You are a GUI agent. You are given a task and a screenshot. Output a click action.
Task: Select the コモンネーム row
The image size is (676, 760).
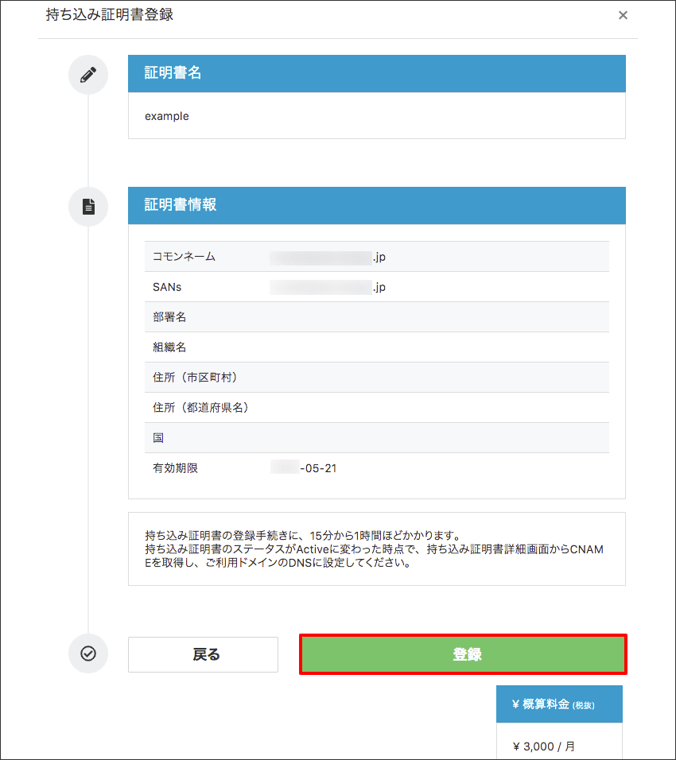[x=376, y=257]
